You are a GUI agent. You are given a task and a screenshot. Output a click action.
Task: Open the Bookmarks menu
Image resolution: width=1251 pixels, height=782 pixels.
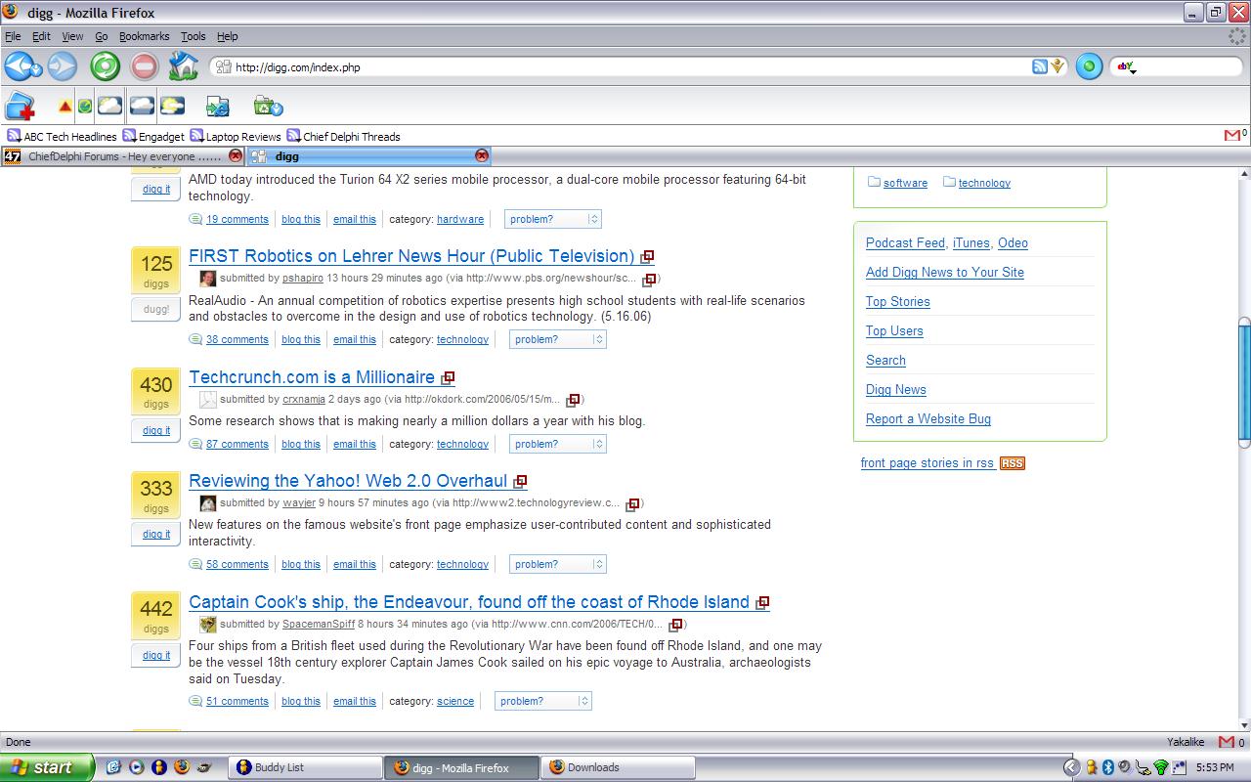pyautogui.click(x=144, y=36)
